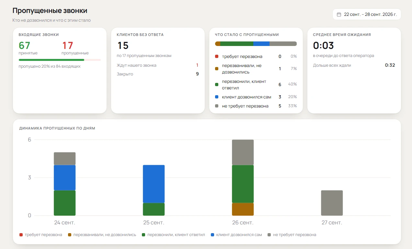Toggle 'клиент дозвонился сам' chart legend item
This screenshot has height=249, width=412.
tap(236, 235)
